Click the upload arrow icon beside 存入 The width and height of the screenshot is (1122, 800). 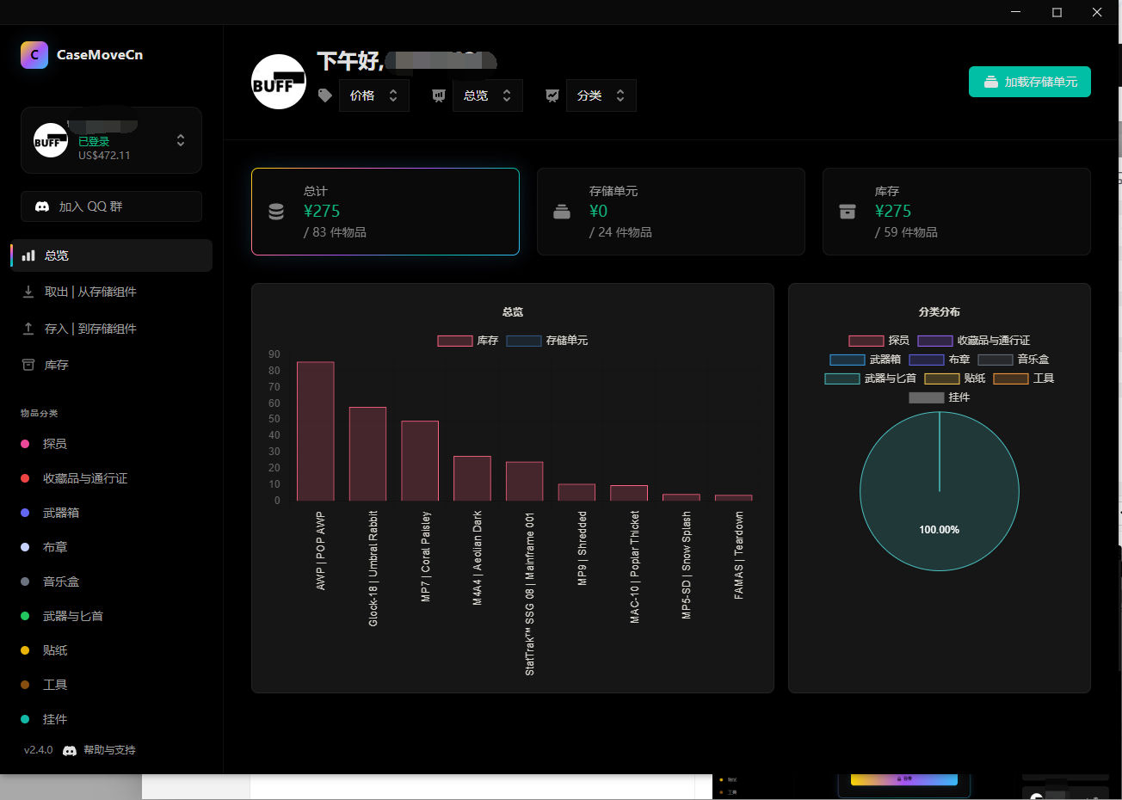pyautogui.click(x=28, y=329)
